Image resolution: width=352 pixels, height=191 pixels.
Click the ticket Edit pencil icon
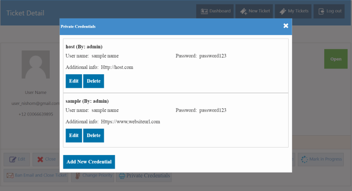coord(13,159)
